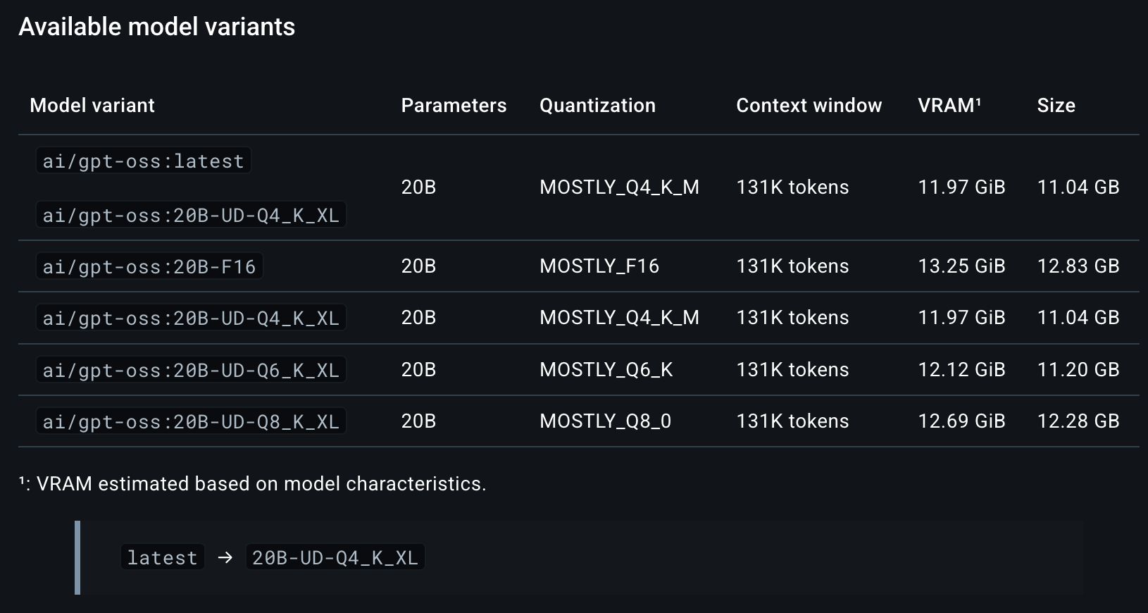Viewport: 1148px width, 613px height.
Task: Click the ai/gpt-oss:20B-UD-Q8_K_XL variant tag
Action: click(x=191, y=421)
